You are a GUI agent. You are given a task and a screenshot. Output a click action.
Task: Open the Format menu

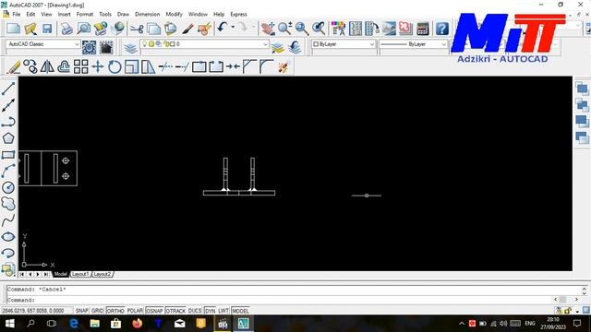click(84, 14)
